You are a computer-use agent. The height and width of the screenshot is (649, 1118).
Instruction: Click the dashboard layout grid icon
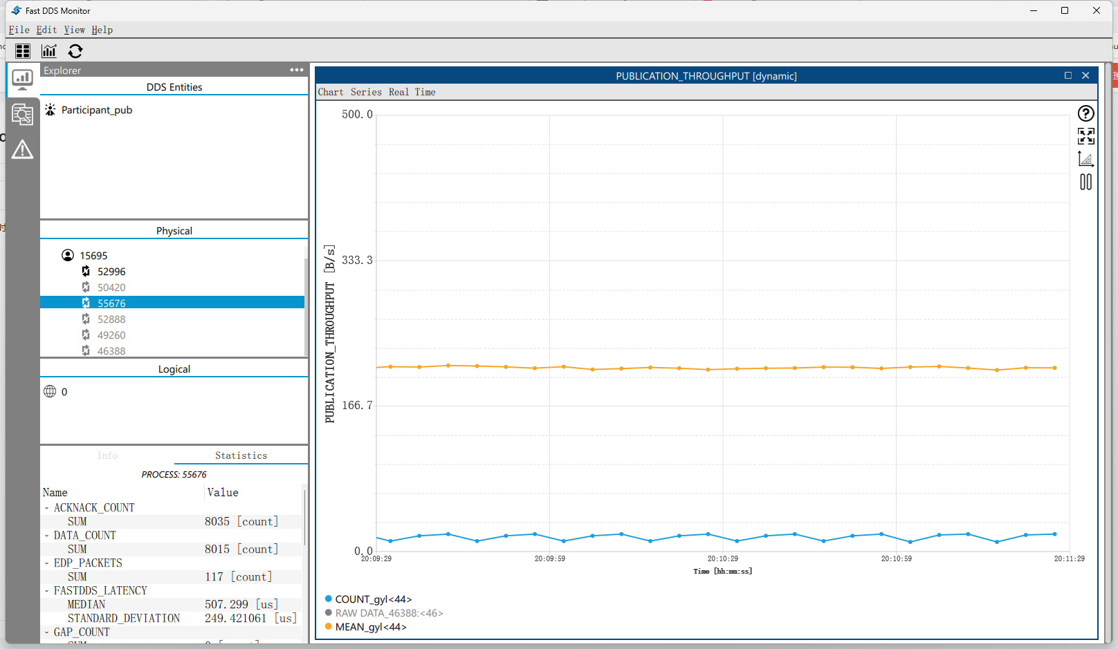23,51
